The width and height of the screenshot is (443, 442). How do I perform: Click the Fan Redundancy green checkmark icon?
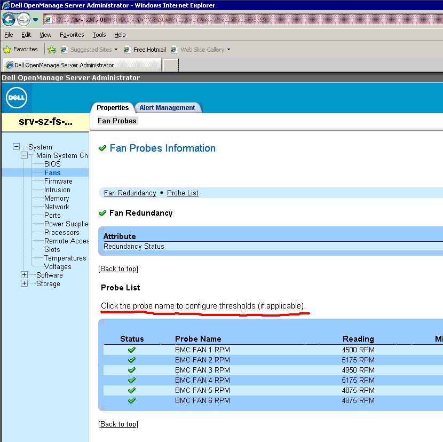(102, 213)
